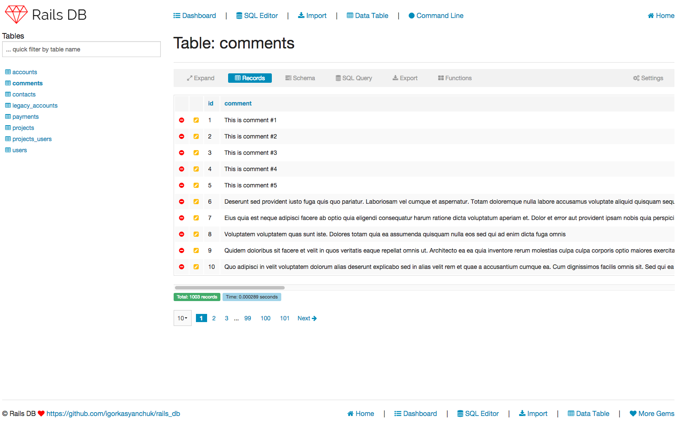Delete the row for comment #1
680x425 pixels.
tap(181, 120)
